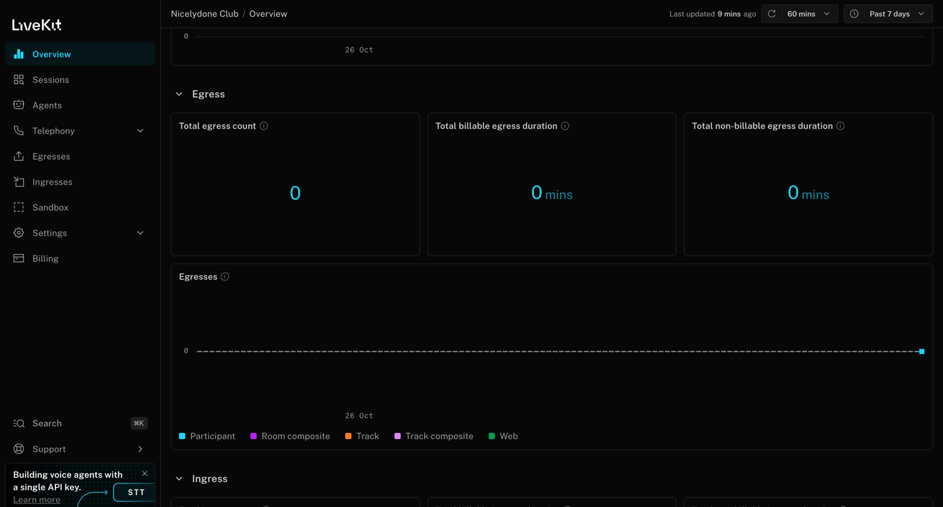Click the Total egress count value 0
The width and height of the screenshot is (943, 507).
[x=295, y=193]
